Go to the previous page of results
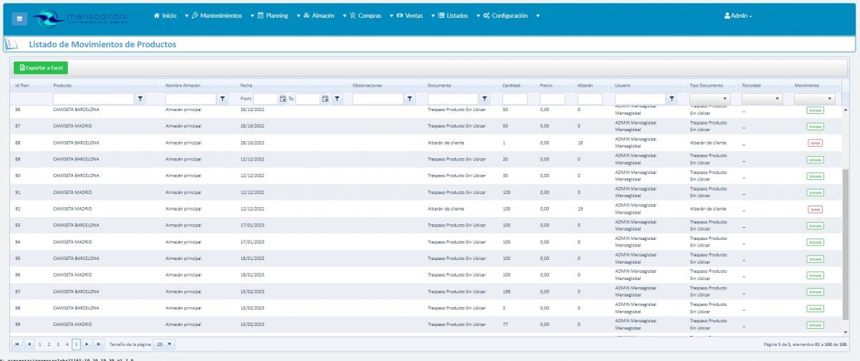This screenshot has width=860, height=361. tap(29, 345)
